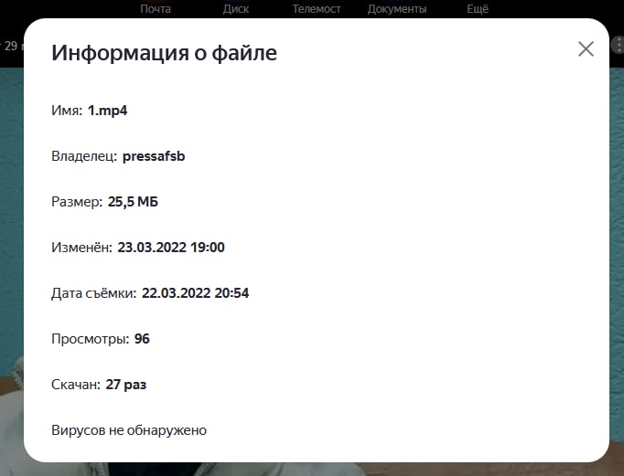This screenshot has width=624, height=476.
Task: Go to Диск in the top bar
Action: pos(235,9)
